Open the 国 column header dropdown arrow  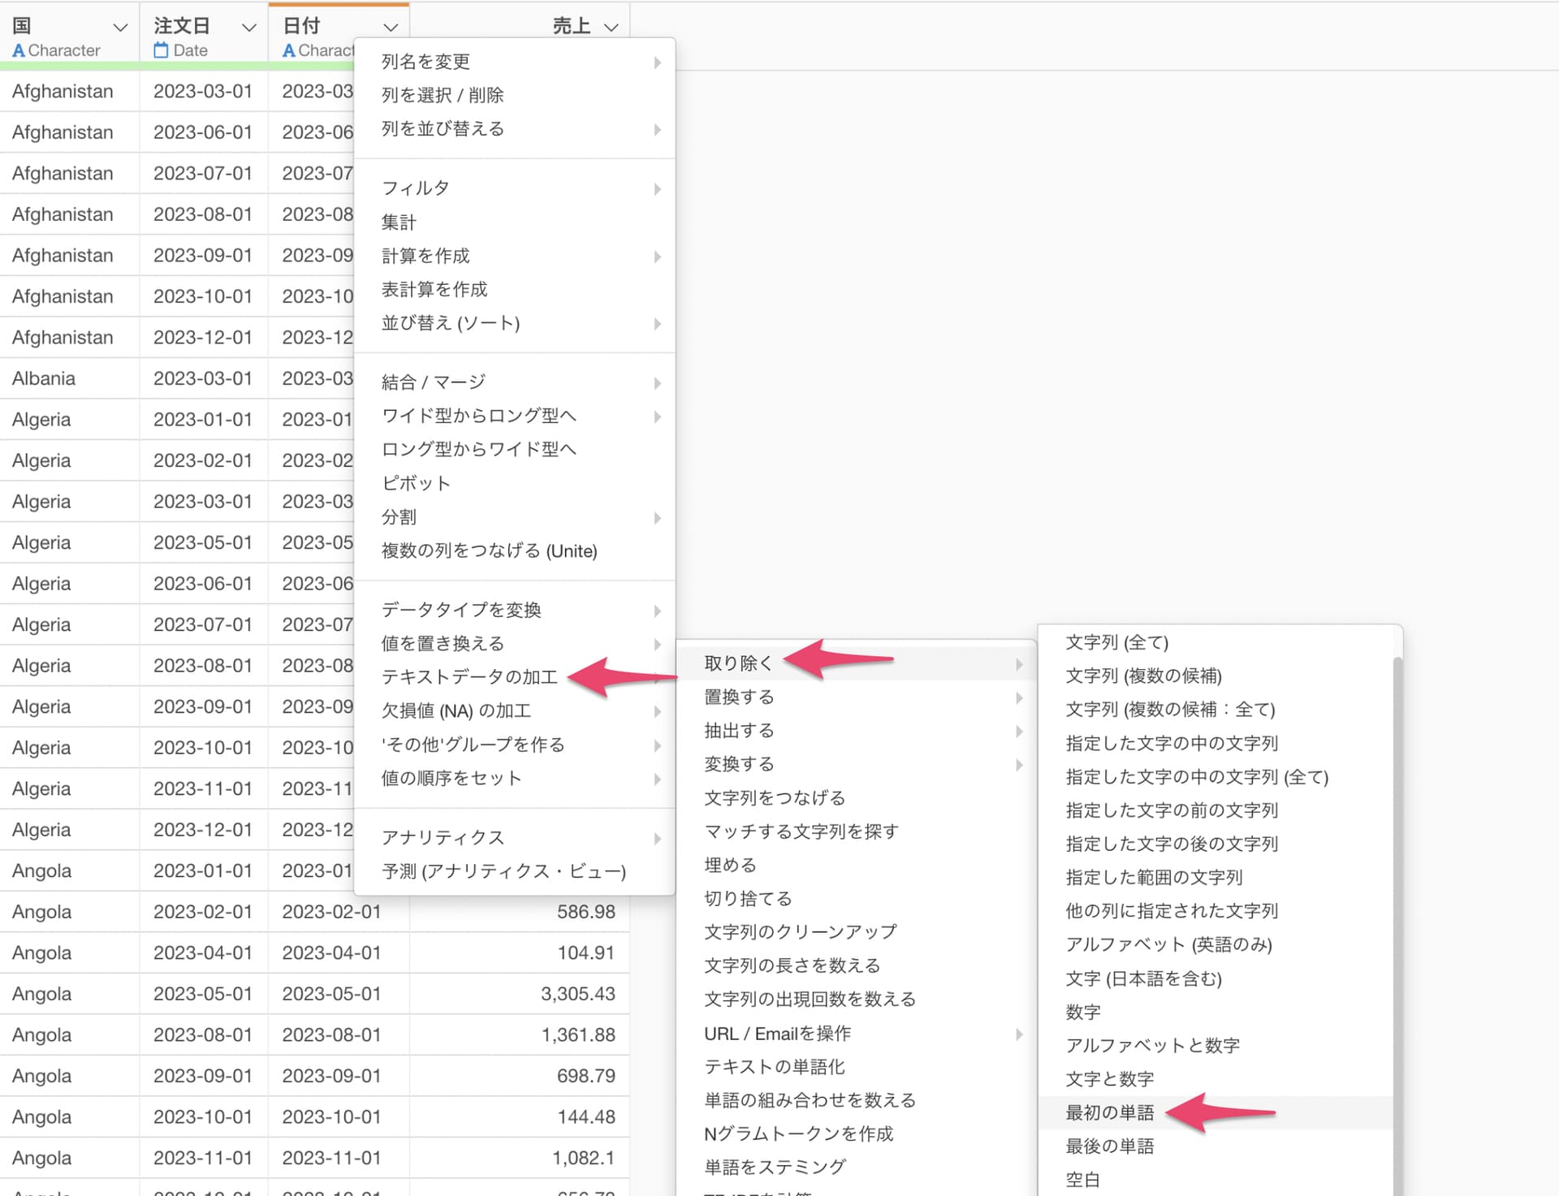click(120, 28)
